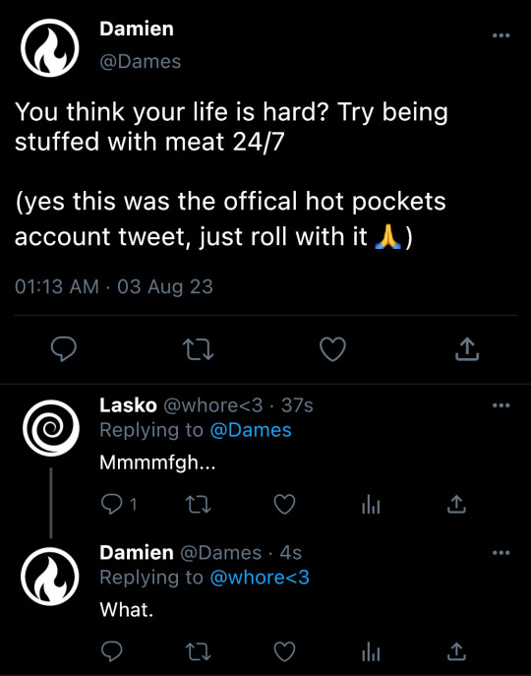
Task: Retweet Lasko's Mmmmfgh reply
Action: [x=198, y=504]
